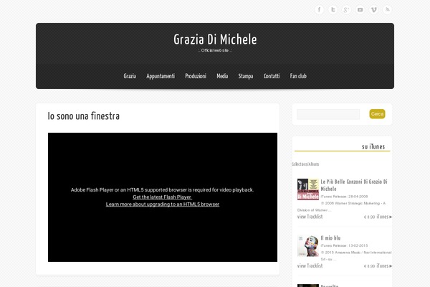Open the RSS feed icon
Image resolution: width=430 pixels, height=287 pixels.
coord(387,10)
